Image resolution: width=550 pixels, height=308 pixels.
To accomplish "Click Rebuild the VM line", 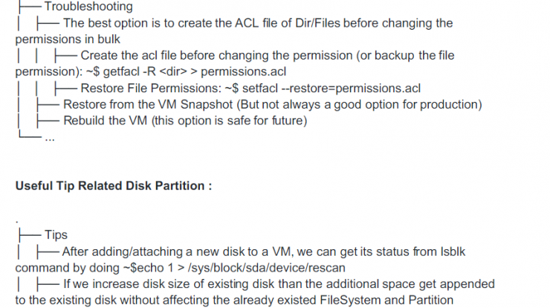I will [185, 121].
